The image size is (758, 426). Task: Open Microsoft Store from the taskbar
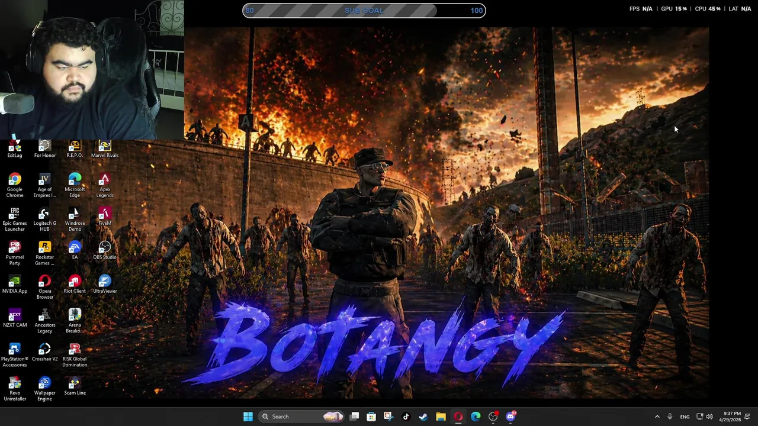(x=371, y=417)
